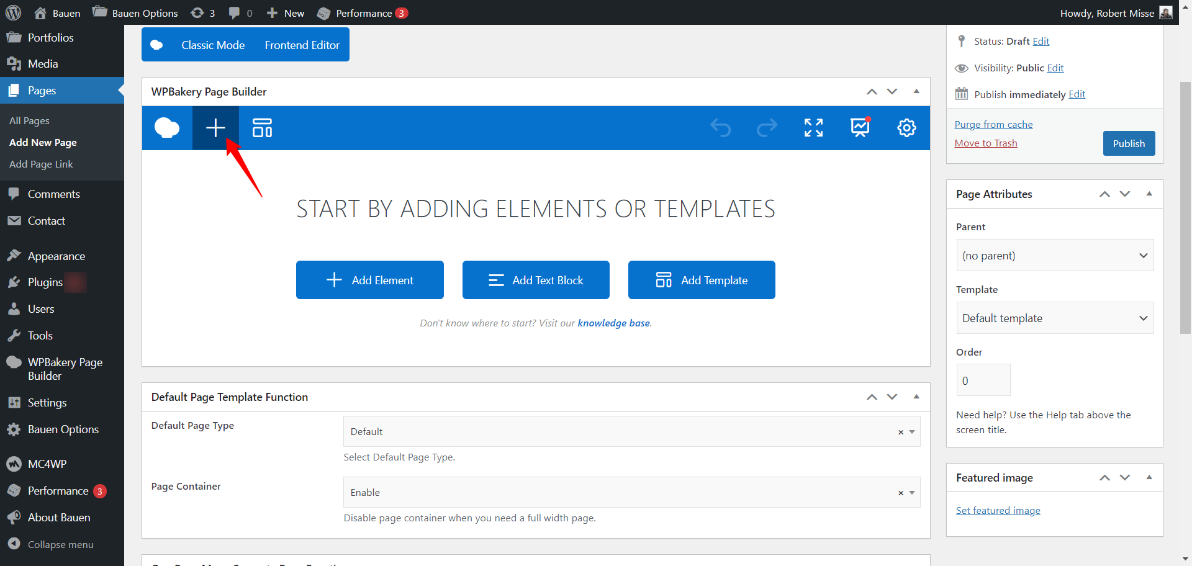The height and width of the screenshot is (566, 1192).
Task: Open the Page Container dropdown
Action: pyautogui.click(x=631, y=492)
